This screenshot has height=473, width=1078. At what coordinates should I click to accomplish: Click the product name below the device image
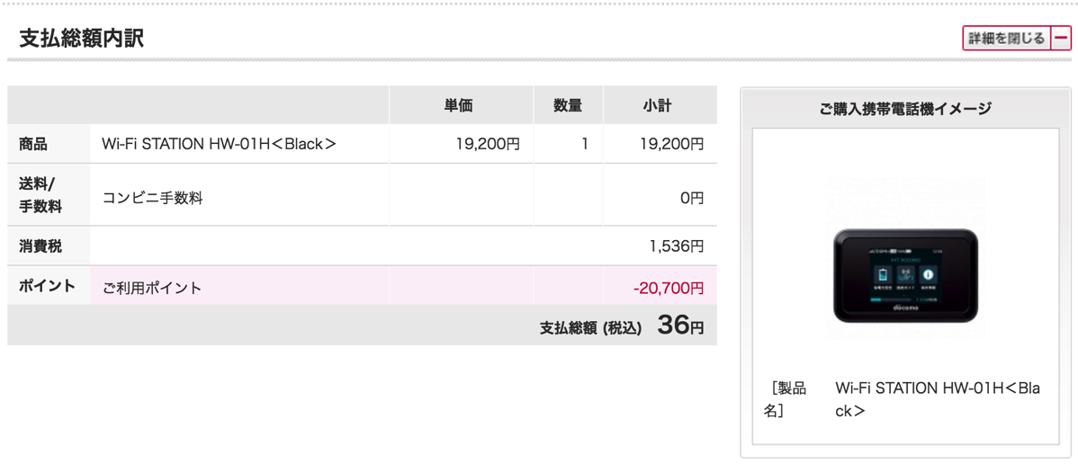pyautogui.click(x=937, y=399)
